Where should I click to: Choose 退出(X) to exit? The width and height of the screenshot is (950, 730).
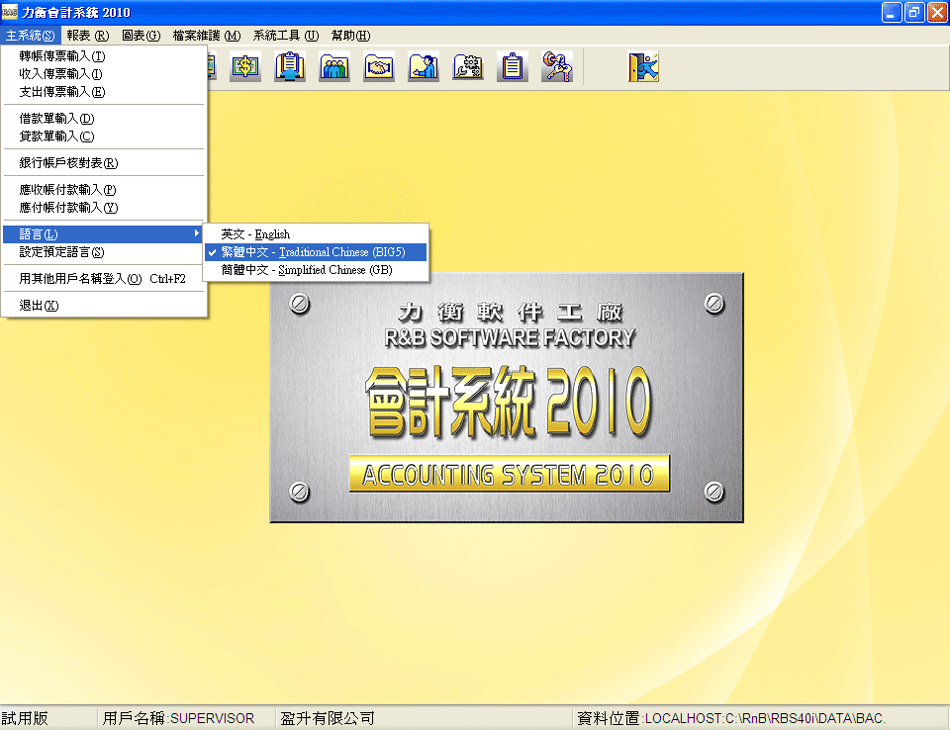(104, 306)
